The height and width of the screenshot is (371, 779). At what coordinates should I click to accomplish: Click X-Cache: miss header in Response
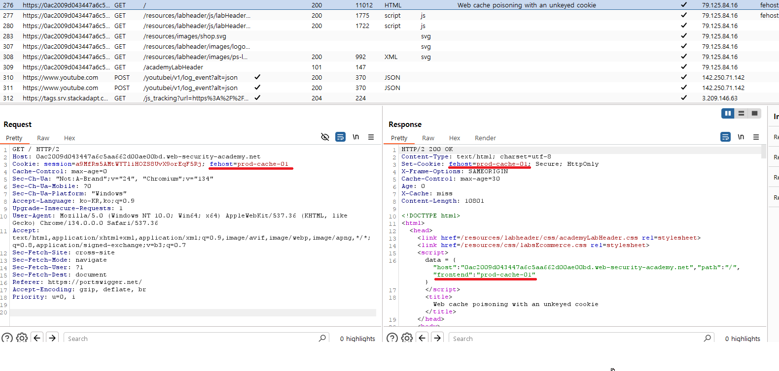pos(427,193)
